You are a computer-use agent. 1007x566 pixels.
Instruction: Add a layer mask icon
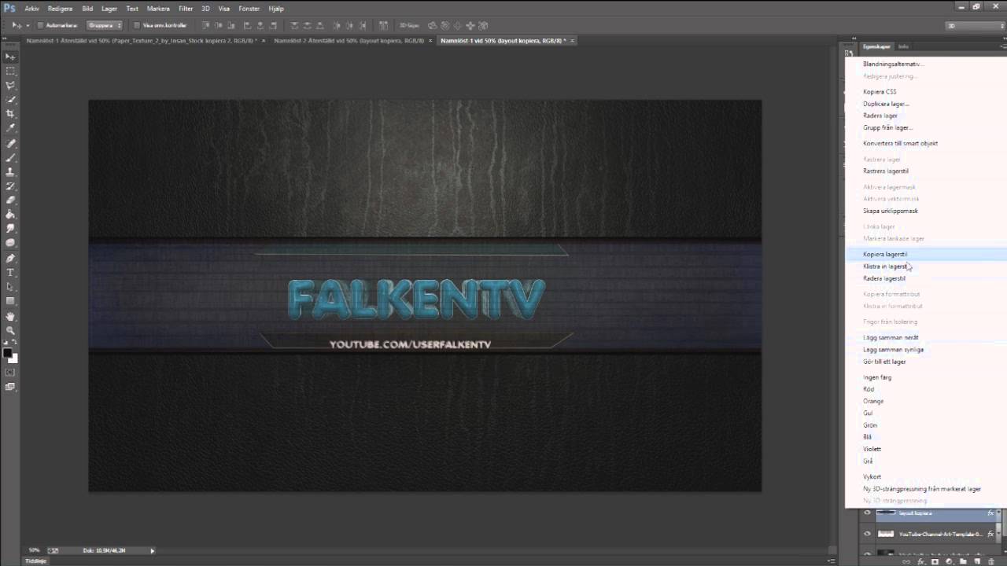[x=935, y=562]
